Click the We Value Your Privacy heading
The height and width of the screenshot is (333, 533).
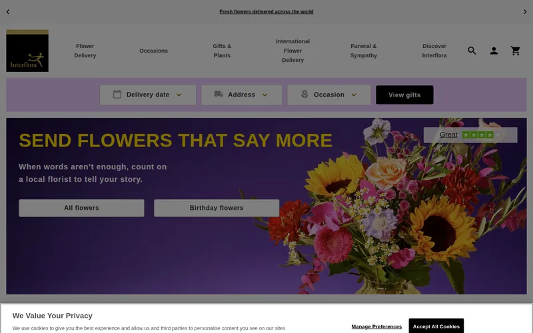[53, 316]
